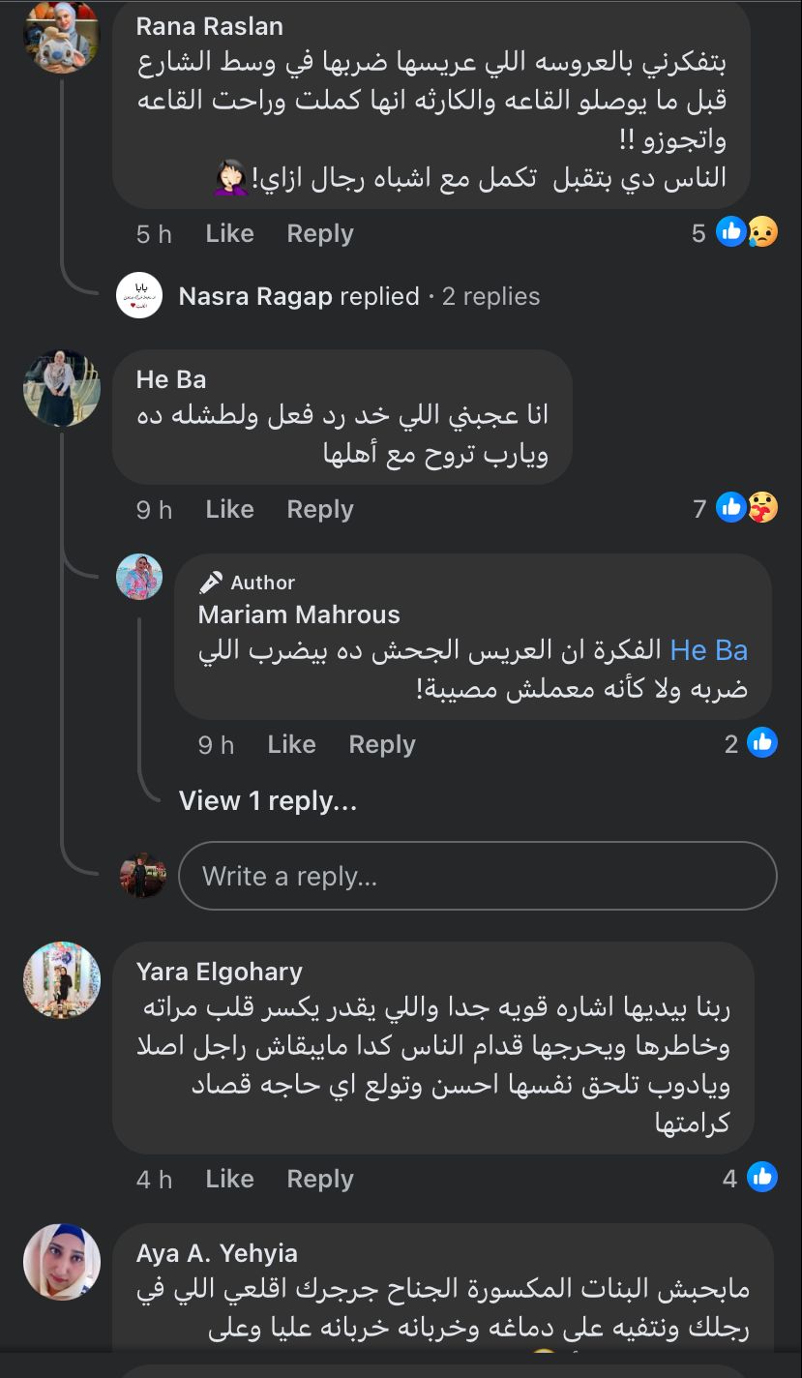
Task: Open Mariam Mahrous's author avatar
Action: tap(139, 577)
